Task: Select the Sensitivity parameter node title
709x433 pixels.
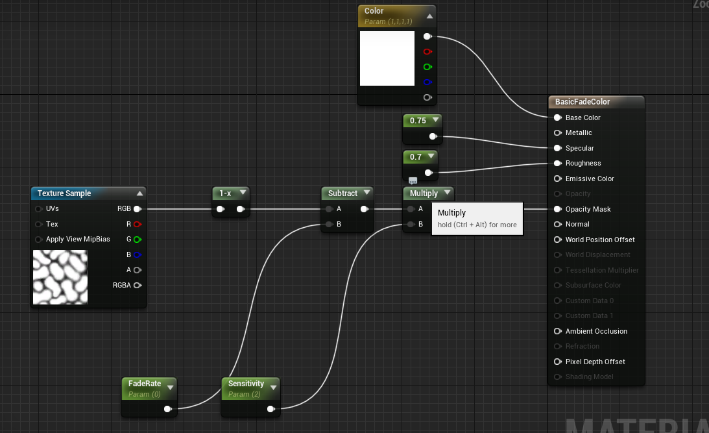Action: pyautogui.click(x=246, y=383)
